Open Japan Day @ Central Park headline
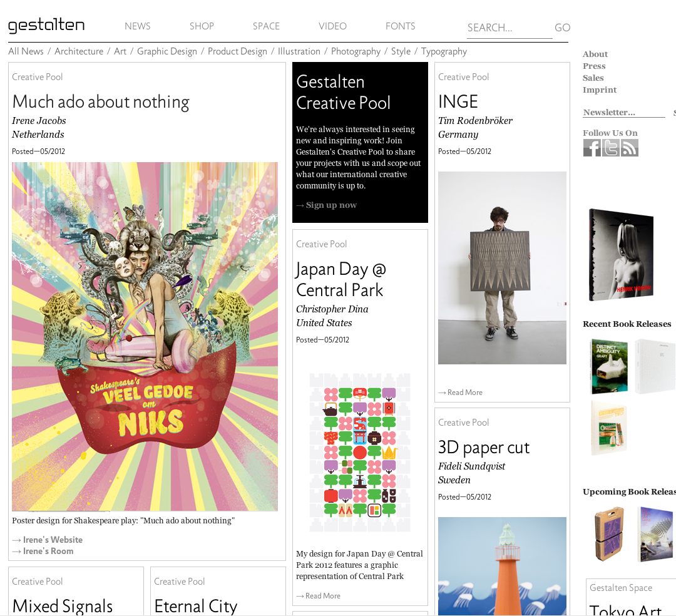 pos(341,279)
